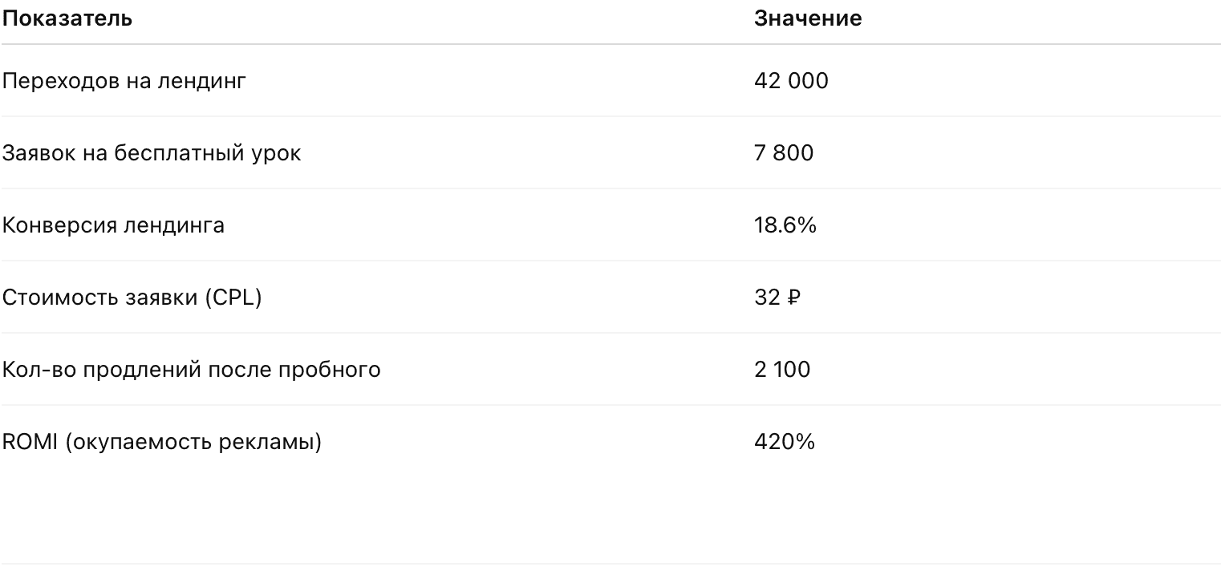1221x571 pixels.
Task: Click the value 7 800
Action: 784,153
